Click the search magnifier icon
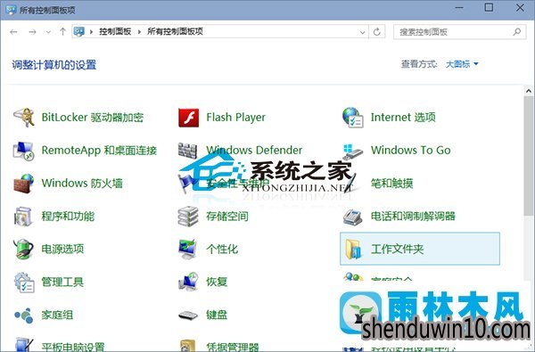The width and height of the screenshot is (535, 352). click(x=517, y=32)
